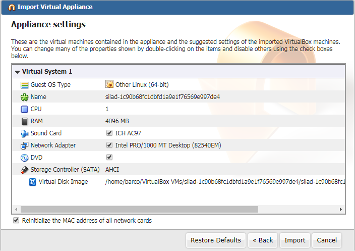
Task: Select the virtual disk image path
Action: (x=225, y=182)
